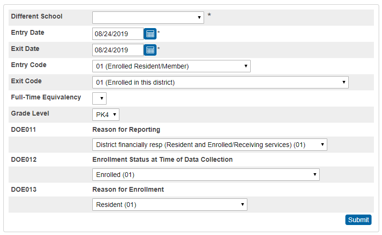This screenshot has width=382, height=235.
Task: Click the Different School label
Action: pos(37,17)
